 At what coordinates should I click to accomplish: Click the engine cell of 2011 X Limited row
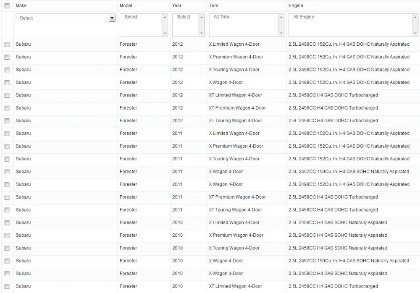tap(349, 133)
